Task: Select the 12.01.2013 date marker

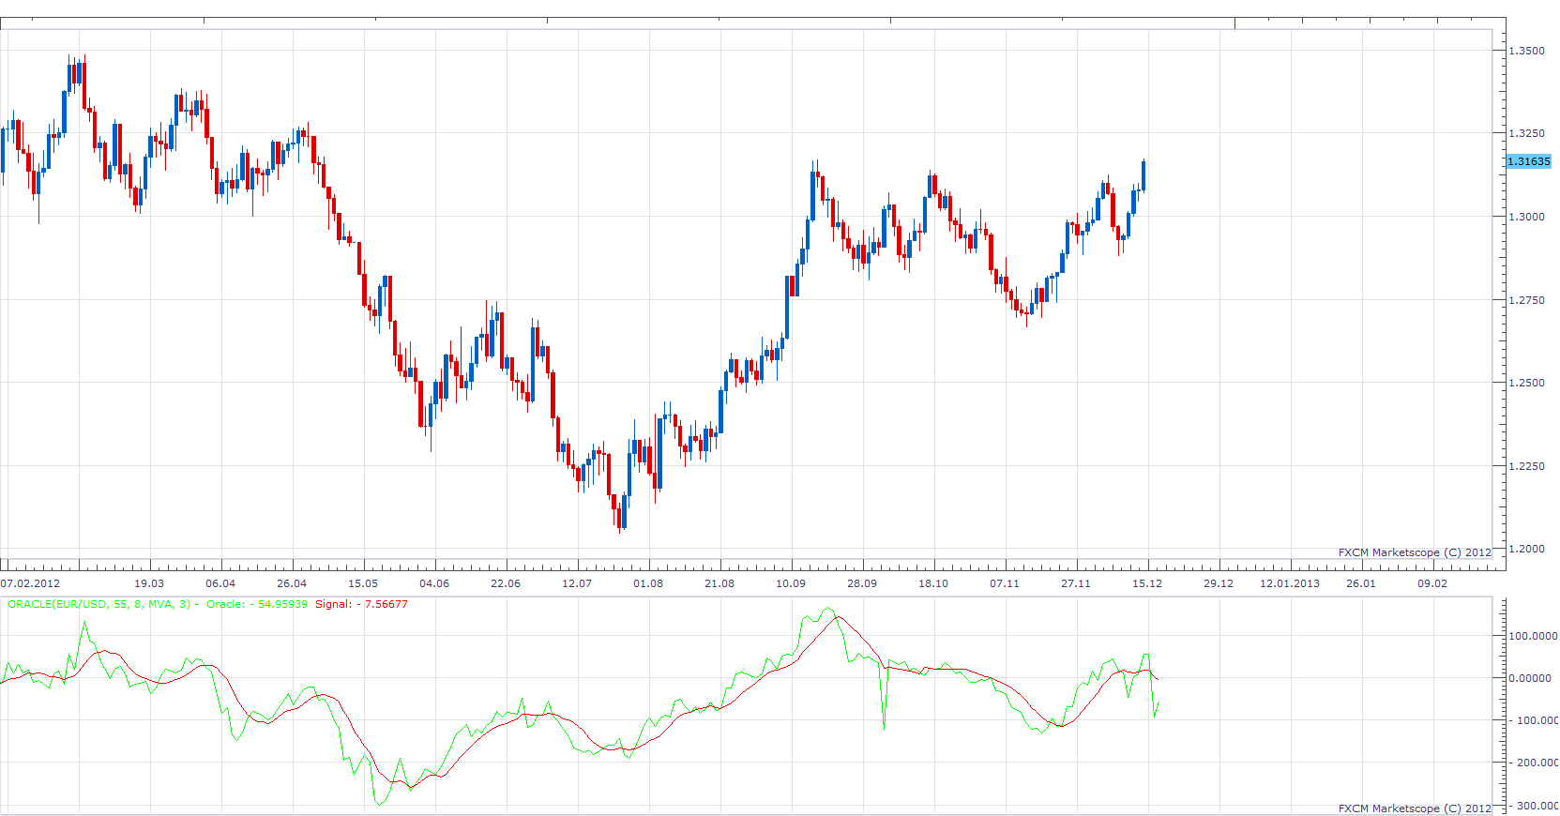Action: (x=1290, y=583)
